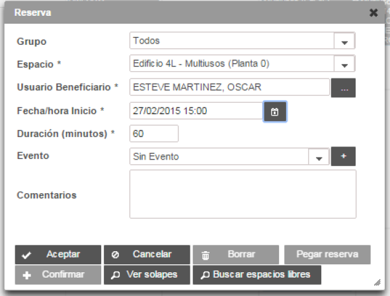The height and width of the screenshot is (296, 390).
Task: Click the Pegar reserva button
Action: pos(327,254)
